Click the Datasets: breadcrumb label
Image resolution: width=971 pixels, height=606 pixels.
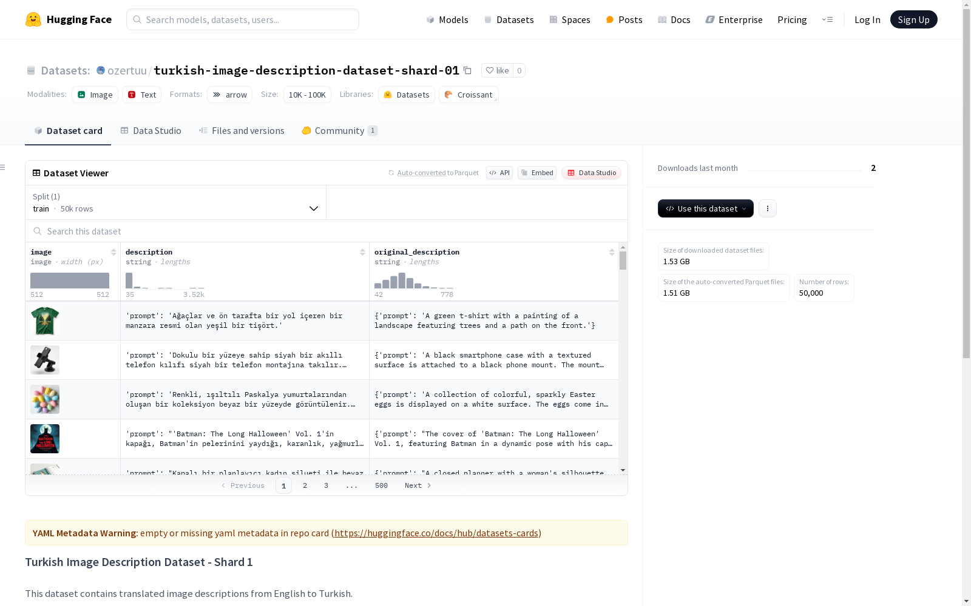tap(65, 70)
